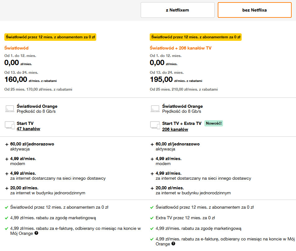Click left yellow 'Światłowód przez 12 mies.' promo badge
This screenshot has height=251, width=296.
[x=50, y=37]
